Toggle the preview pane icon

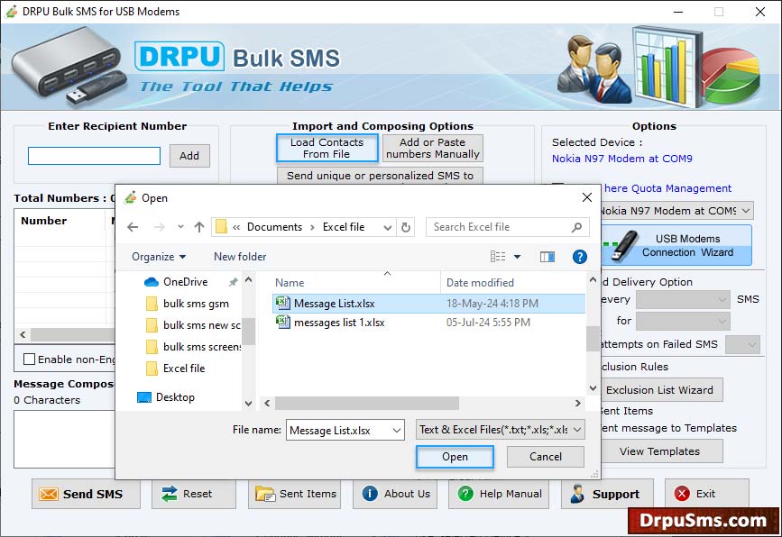coord(547,257)
